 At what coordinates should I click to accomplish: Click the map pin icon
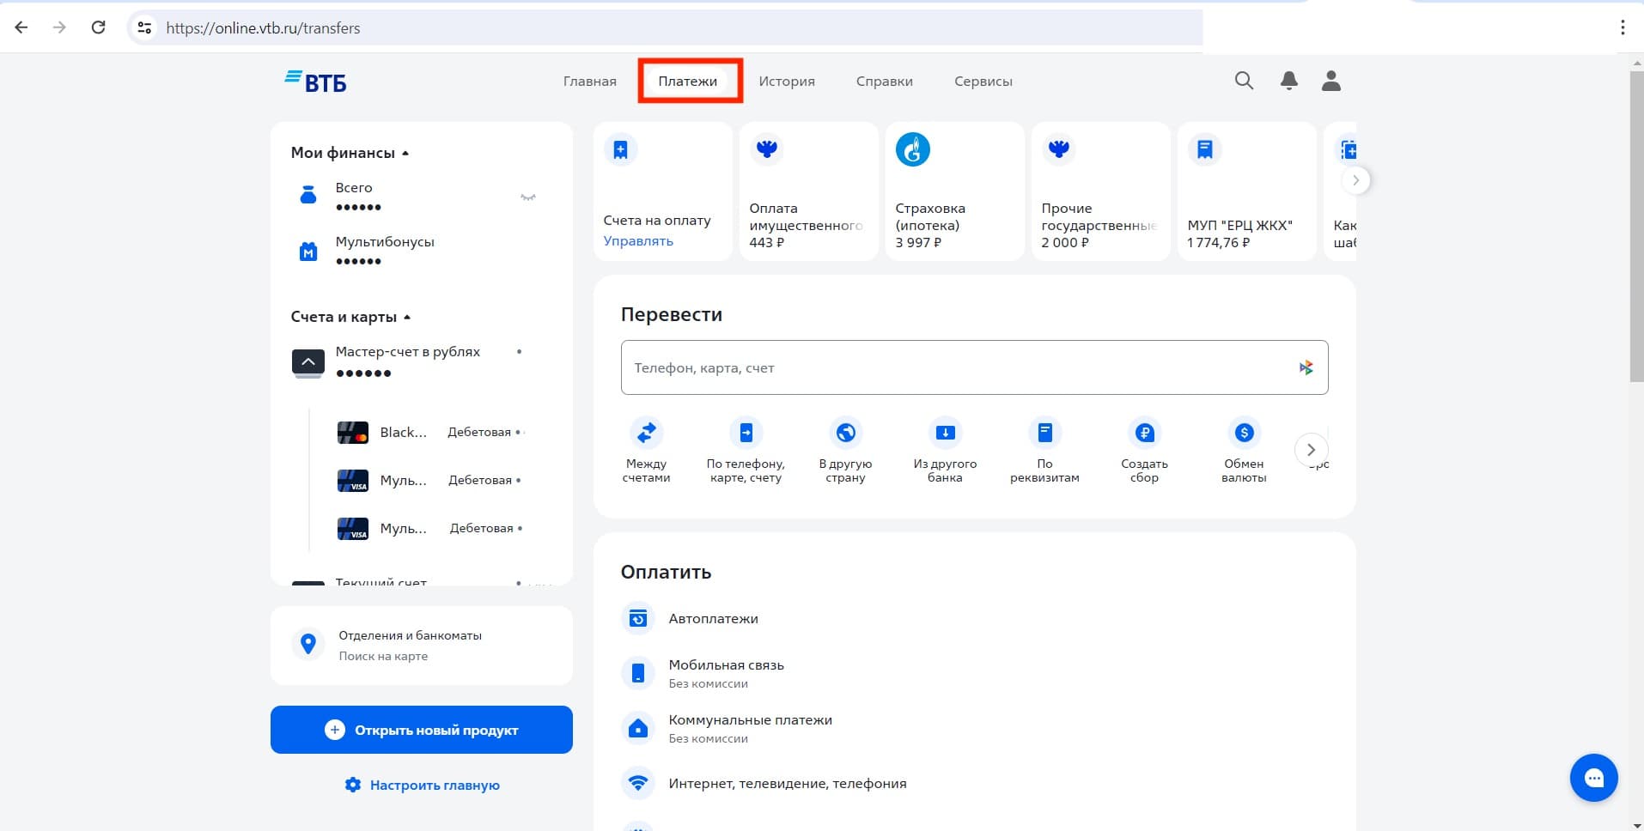pos(308,644)
